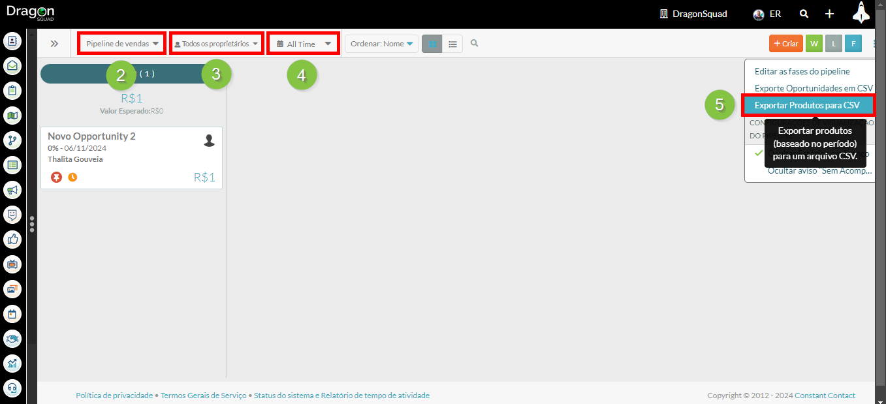The image size is (886, 404).
Task: Toggle the green W won filter
Action: click(x=814, y=44)
